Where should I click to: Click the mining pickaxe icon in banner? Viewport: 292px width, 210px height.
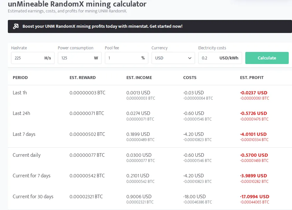(16, 26)
